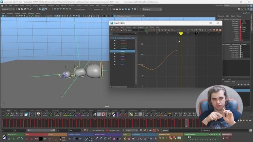Click the Open Scene folder icon

pyautogui.click(x=22, y=9)
